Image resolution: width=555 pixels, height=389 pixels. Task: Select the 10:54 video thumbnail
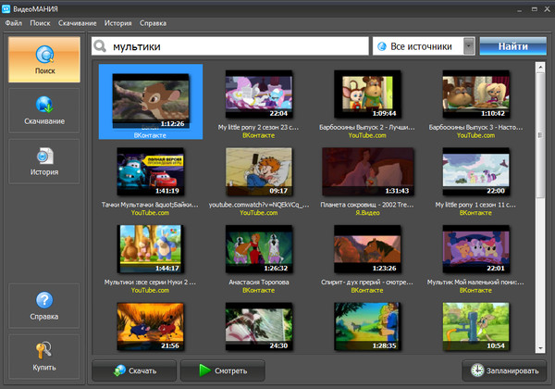pos(475,326)
